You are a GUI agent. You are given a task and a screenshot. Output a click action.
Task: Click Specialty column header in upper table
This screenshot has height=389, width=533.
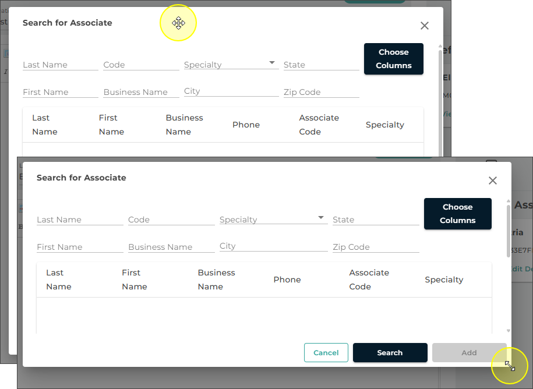tap(385, 125)
